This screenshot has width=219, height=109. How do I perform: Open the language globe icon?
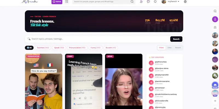pos(185,2)
